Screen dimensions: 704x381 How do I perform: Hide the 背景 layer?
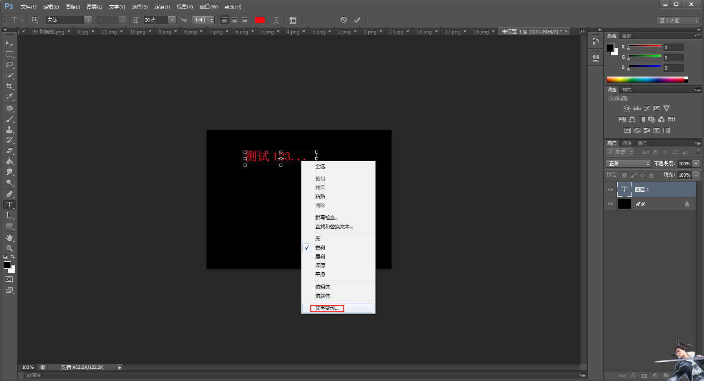(x=610, y=204)
